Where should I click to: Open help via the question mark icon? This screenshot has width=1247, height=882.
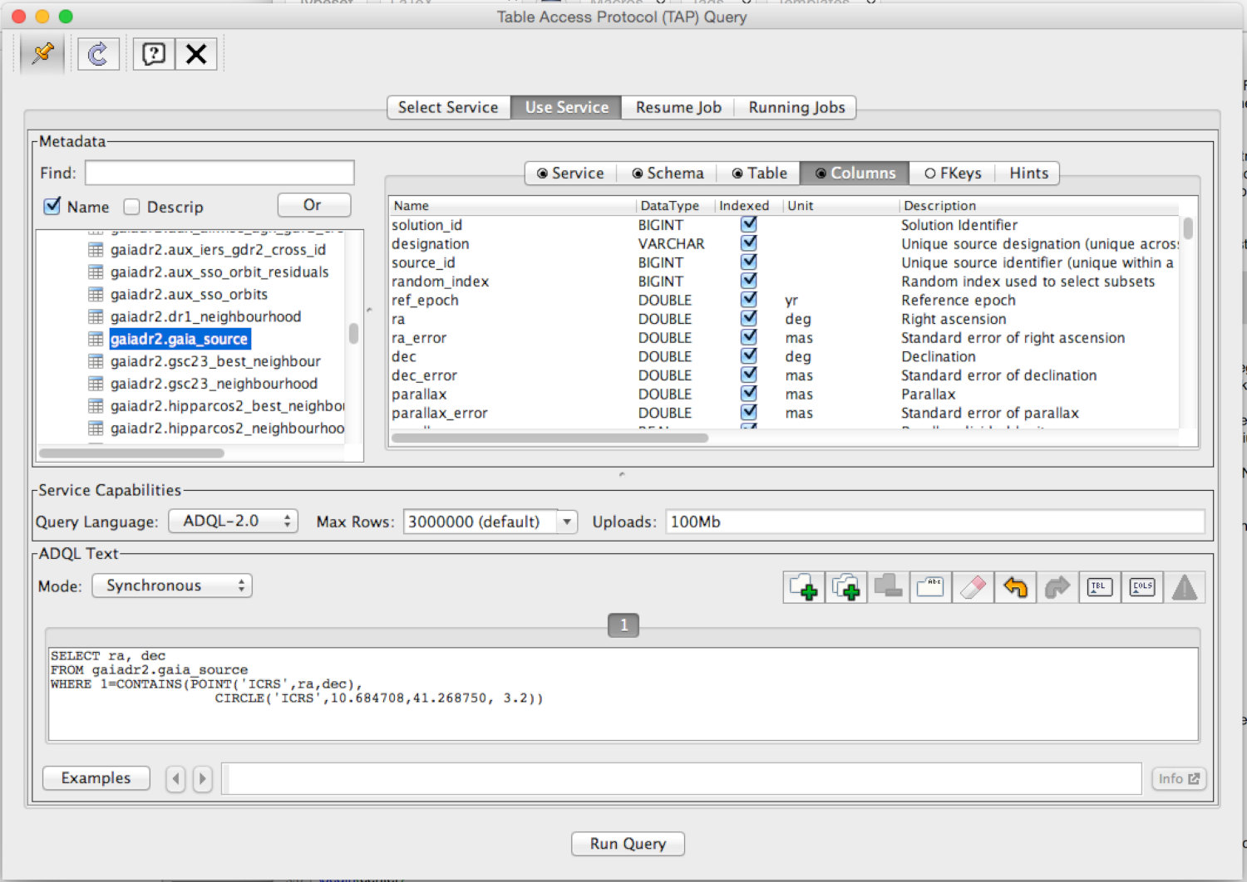pos(154,54)
